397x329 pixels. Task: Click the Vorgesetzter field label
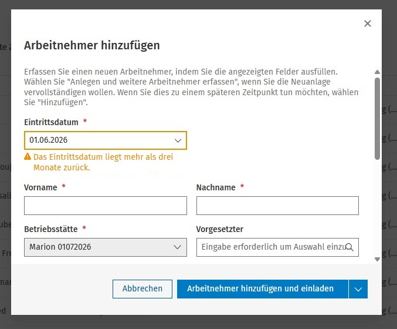(219, 229)
